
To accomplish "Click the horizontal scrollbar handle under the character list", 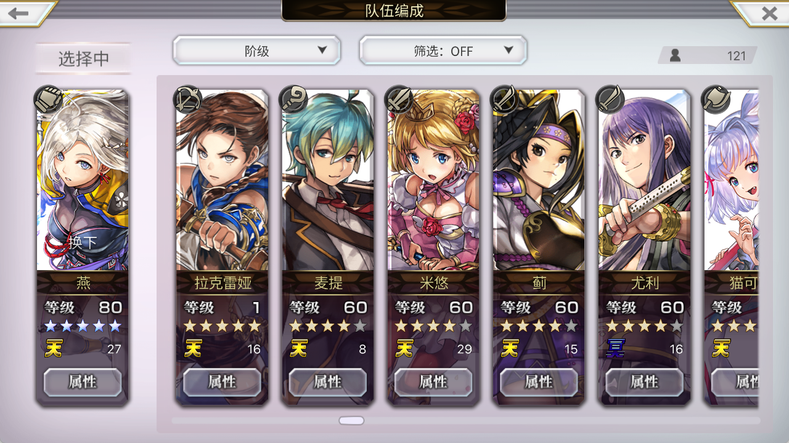I will [351, 421].
